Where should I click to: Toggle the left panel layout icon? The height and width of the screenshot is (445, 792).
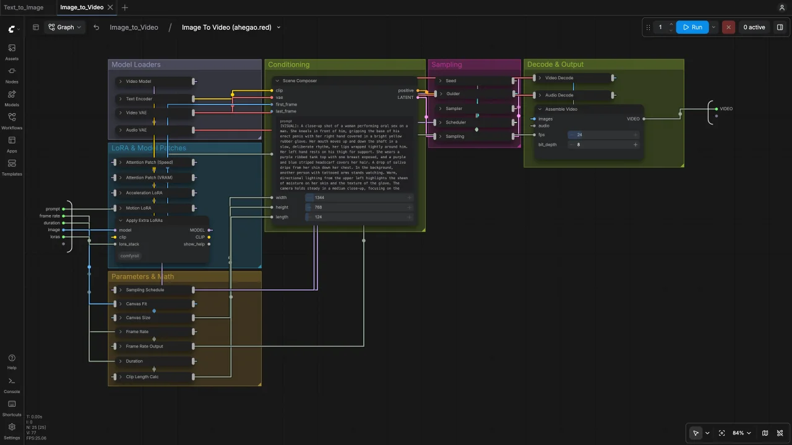(x=36, y=27)
